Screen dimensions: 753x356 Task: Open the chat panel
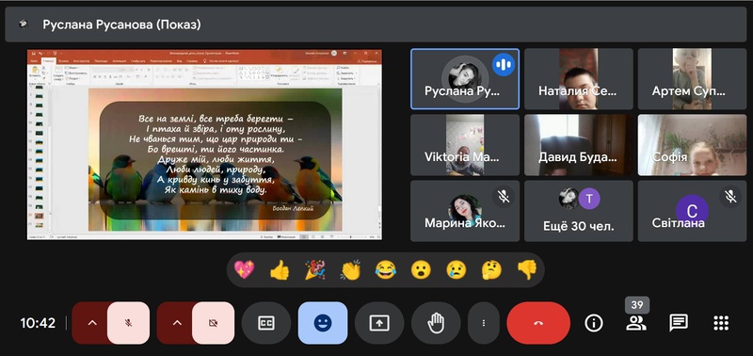(679, 323)
